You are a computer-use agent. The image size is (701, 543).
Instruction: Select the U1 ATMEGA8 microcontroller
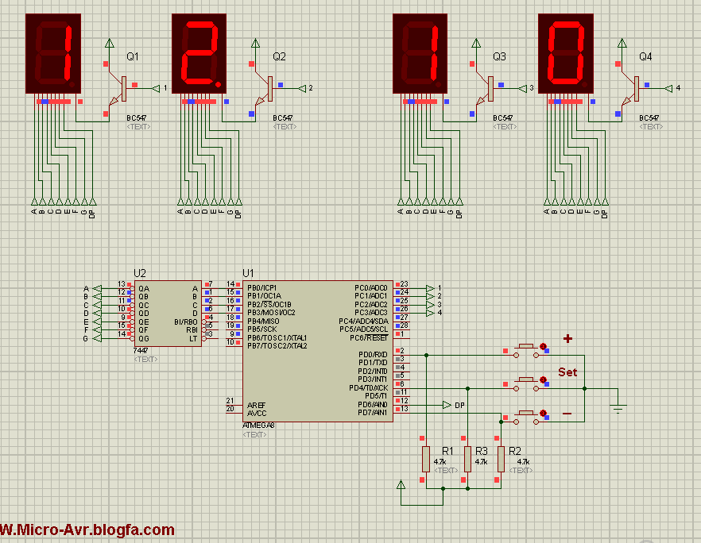coord(318,349)
